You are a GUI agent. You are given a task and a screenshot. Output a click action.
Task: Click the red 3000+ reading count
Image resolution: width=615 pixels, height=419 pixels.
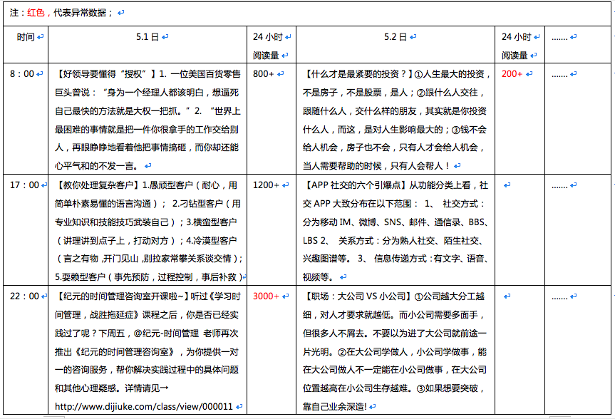[266, 296]
